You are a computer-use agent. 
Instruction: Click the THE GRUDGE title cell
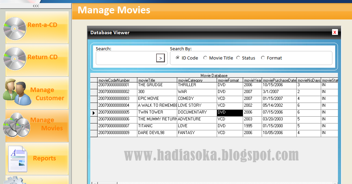click(x=157, y=86)
